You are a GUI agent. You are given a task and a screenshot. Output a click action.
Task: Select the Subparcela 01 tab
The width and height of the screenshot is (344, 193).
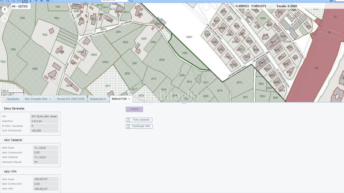[98, 99]
